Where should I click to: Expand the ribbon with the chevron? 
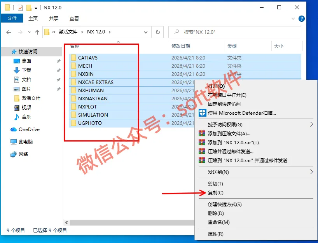coord(293,19)
